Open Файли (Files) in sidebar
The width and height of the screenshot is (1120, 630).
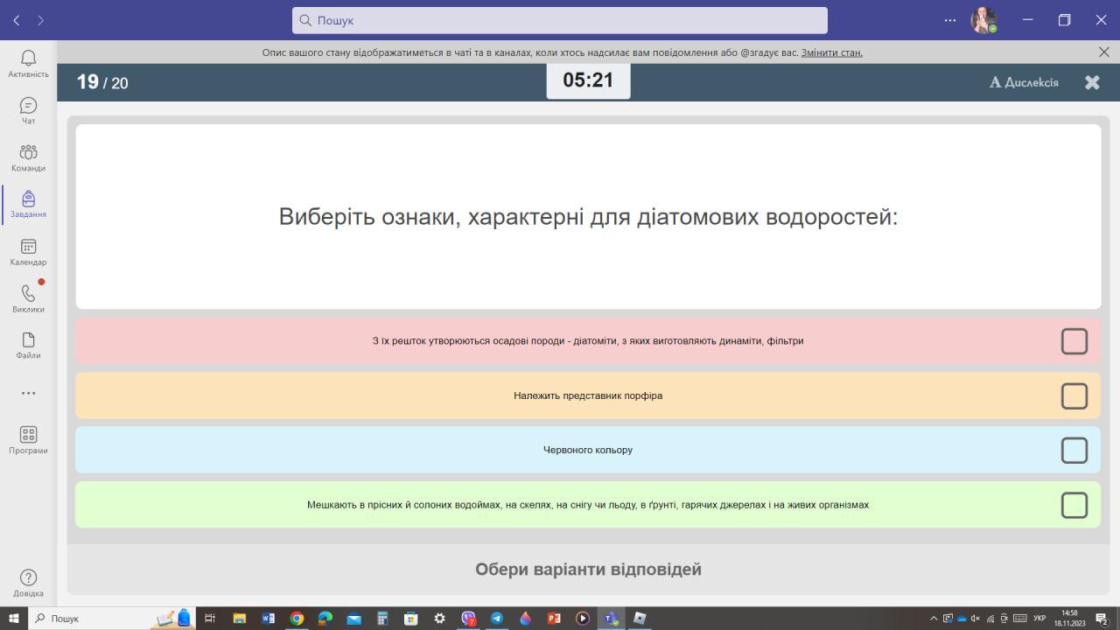point(28,346)
